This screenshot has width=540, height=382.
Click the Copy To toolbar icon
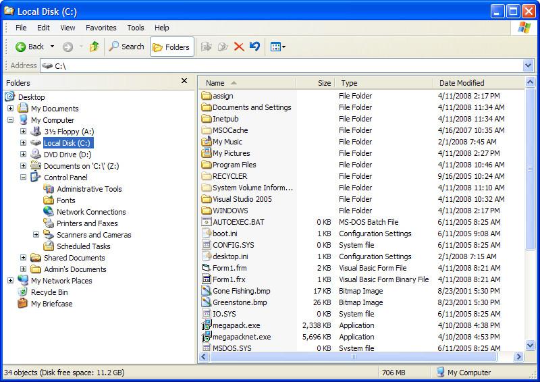coord(223,47)
